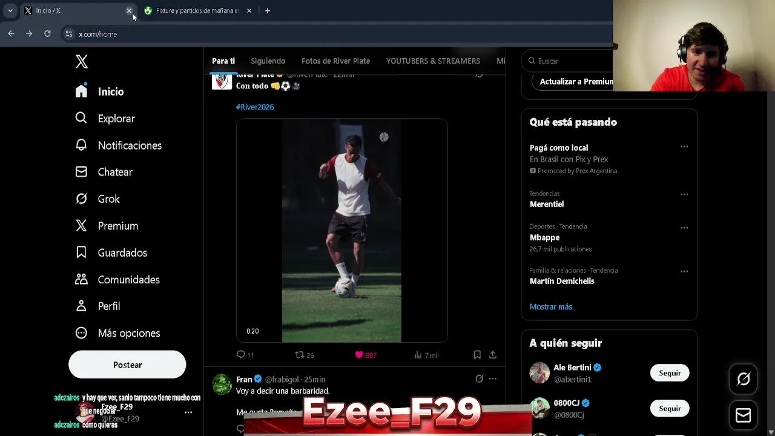Open River Plate profile avatar

(x=222, y=81)
